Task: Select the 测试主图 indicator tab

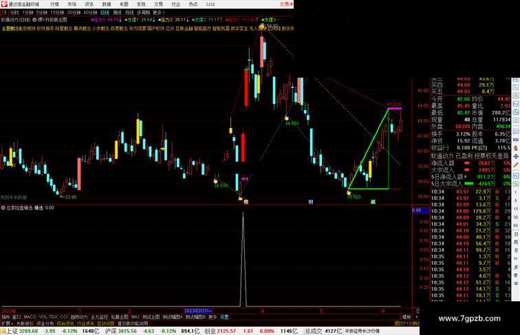Action: (x=151, y=317)
